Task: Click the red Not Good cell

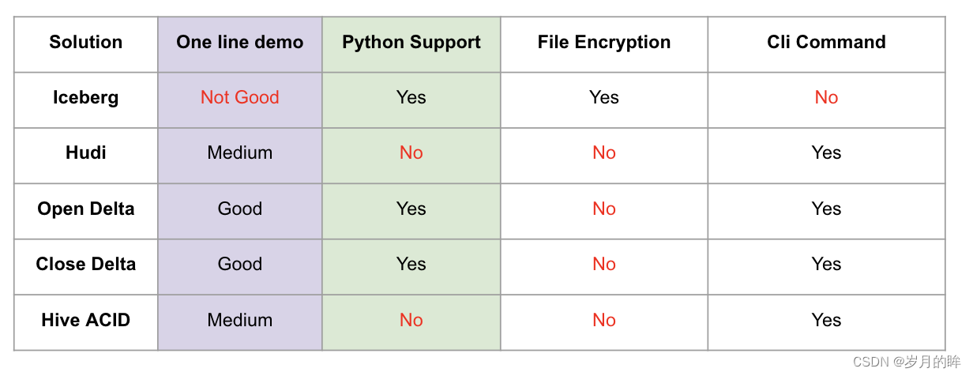Action: (240, 98)
